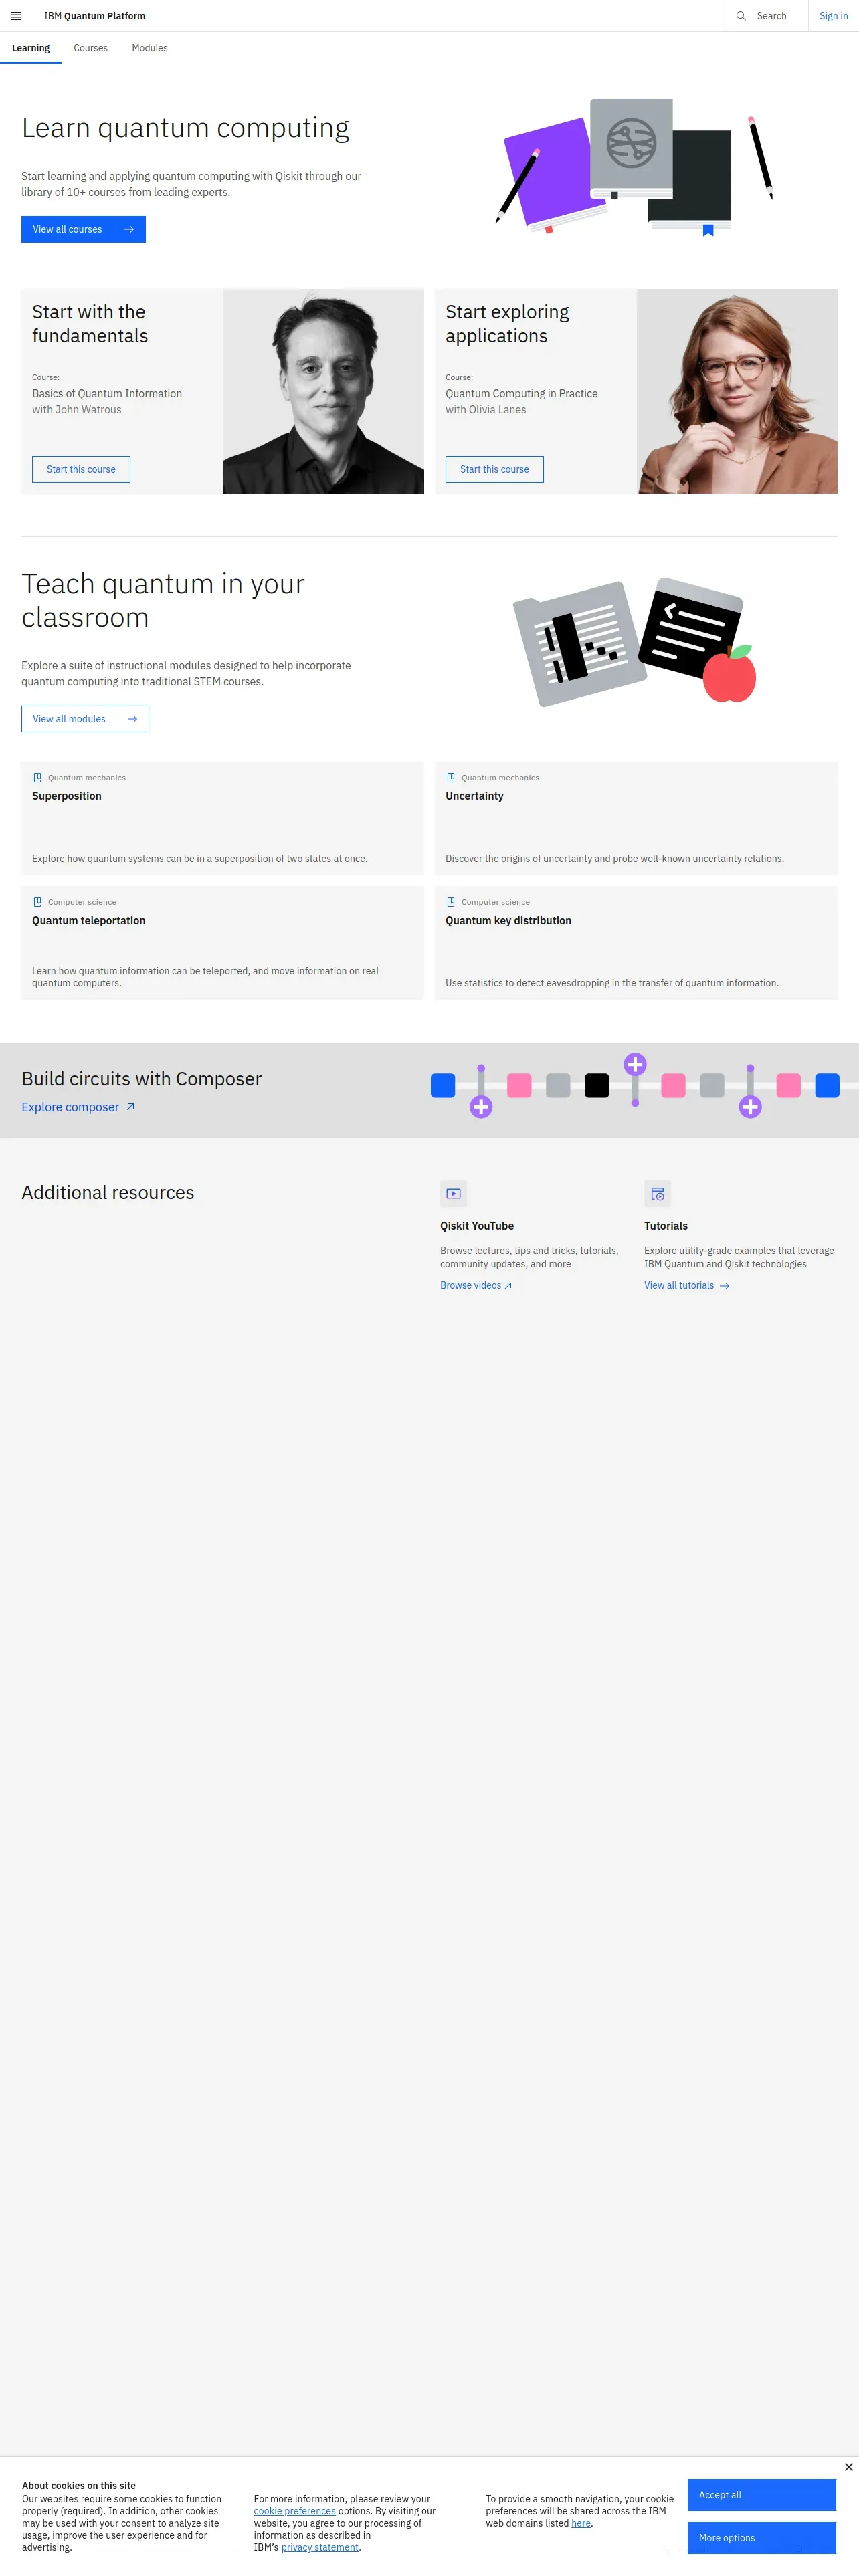This screenshot has width=859, height=2576.
Task: Switch to the Courses tab
Action: tap(91, 48)
